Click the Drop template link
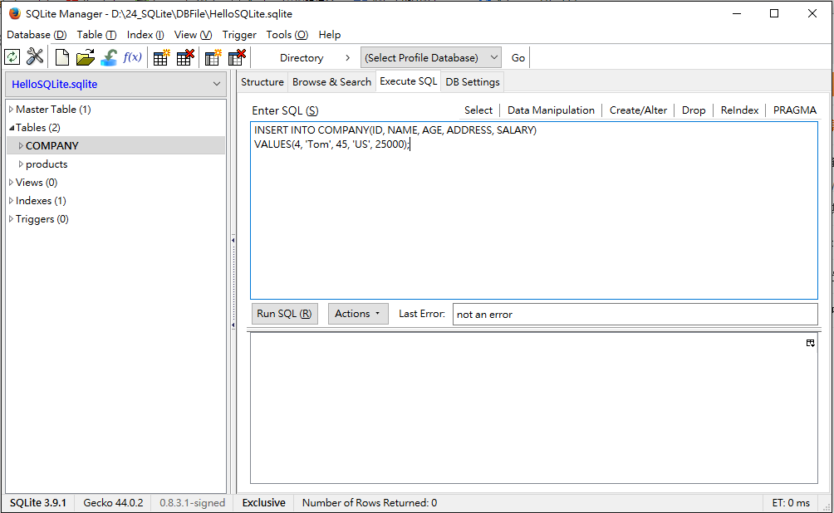834x513 pixels. tap(694, 110)
